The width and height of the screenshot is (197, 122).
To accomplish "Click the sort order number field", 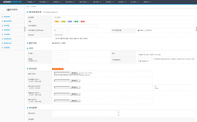I will point(62,35).
